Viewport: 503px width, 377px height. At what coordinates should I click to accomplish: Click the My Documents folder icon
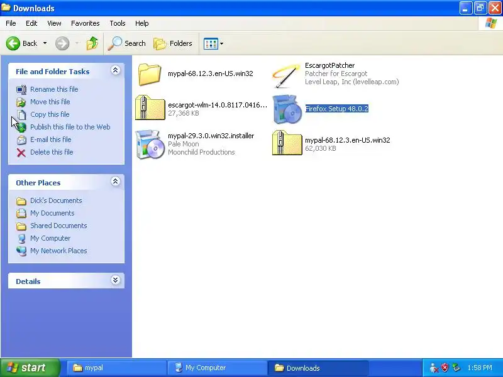coord(21,213)
